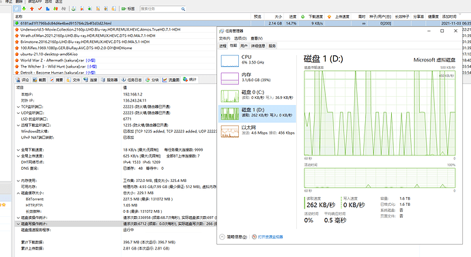The image size is (471, 257).
Task: Open the 查看(V) menu in Task Manager
Action: pos(257,38)
